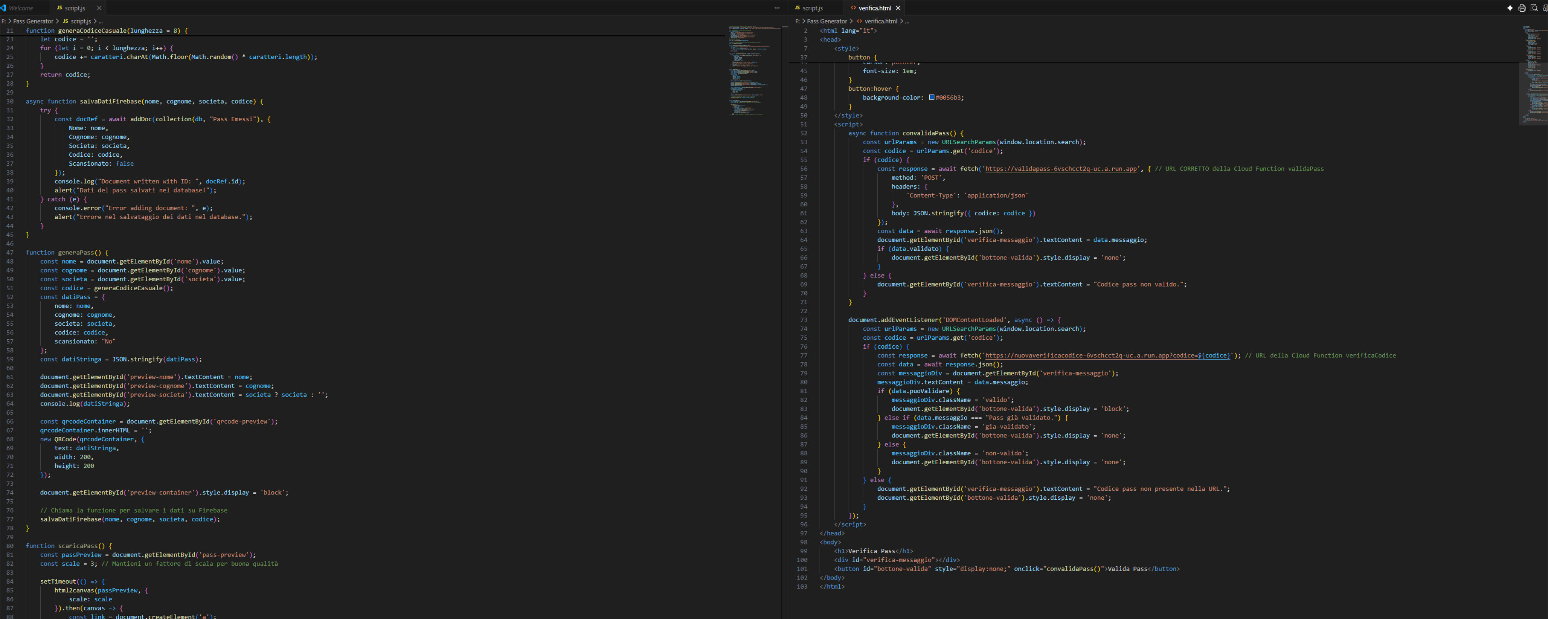Expand the ellipsis item in the script.js breadcrumb
The image size is (1548, 619).
coord(101,21)
